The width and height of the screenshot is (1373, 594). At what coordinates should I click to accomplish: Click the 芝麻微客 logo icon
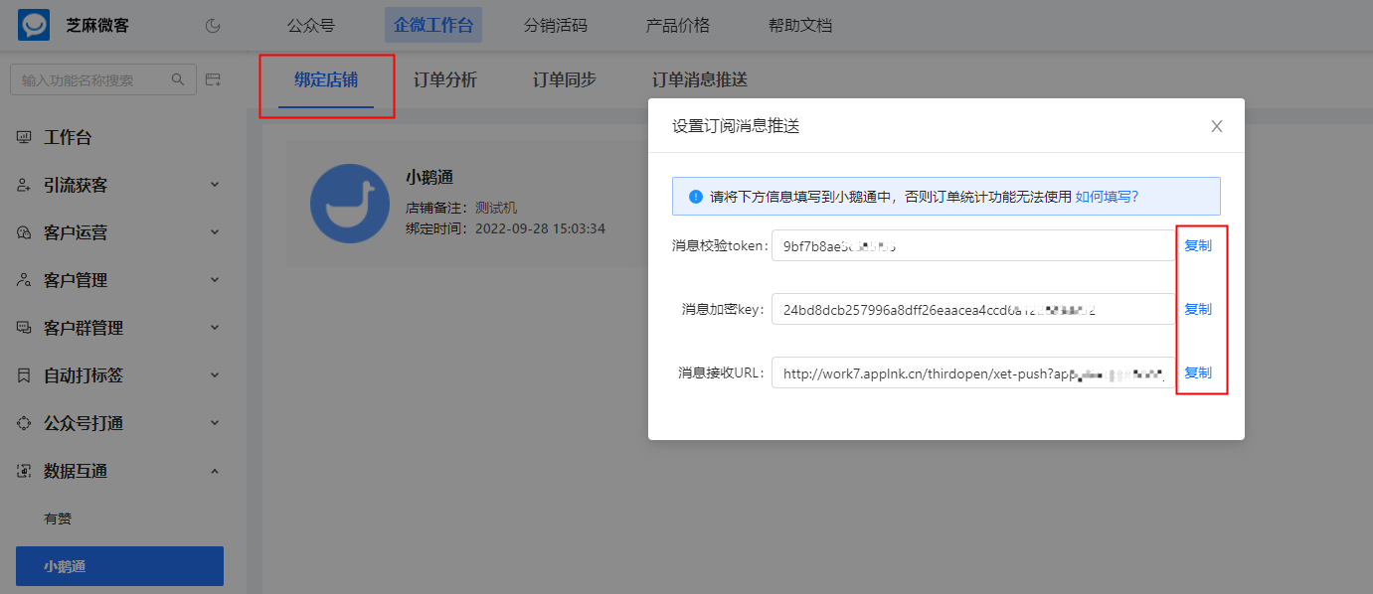tap(34, 25)
